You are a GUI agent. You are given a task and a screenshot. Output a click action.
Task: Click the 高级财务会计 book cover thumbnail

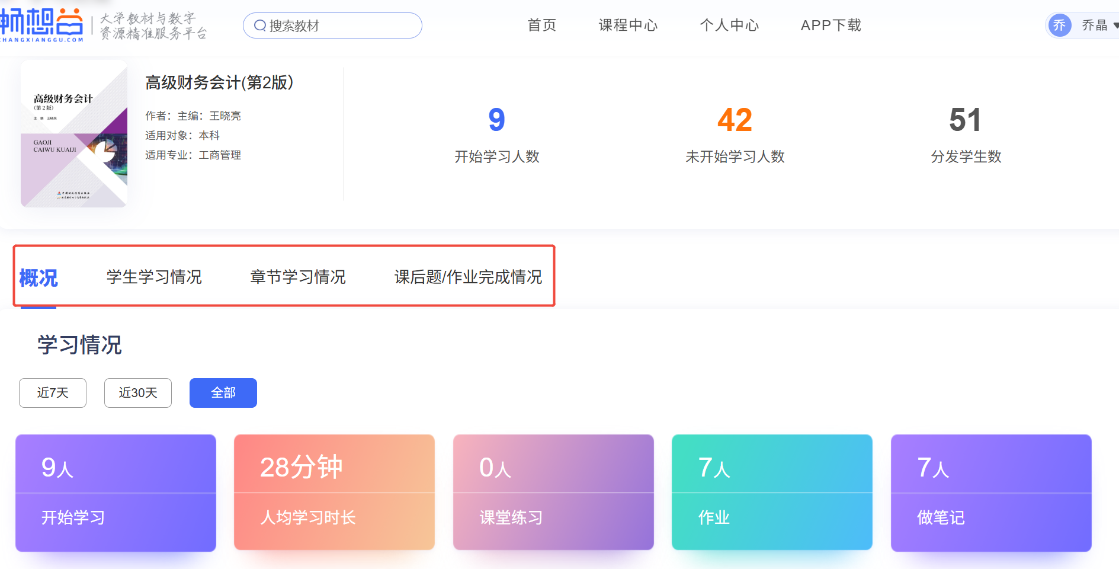point(74,134)
